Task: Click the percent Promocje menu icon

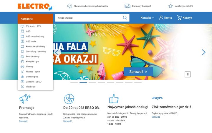Action: click(22, 87)
